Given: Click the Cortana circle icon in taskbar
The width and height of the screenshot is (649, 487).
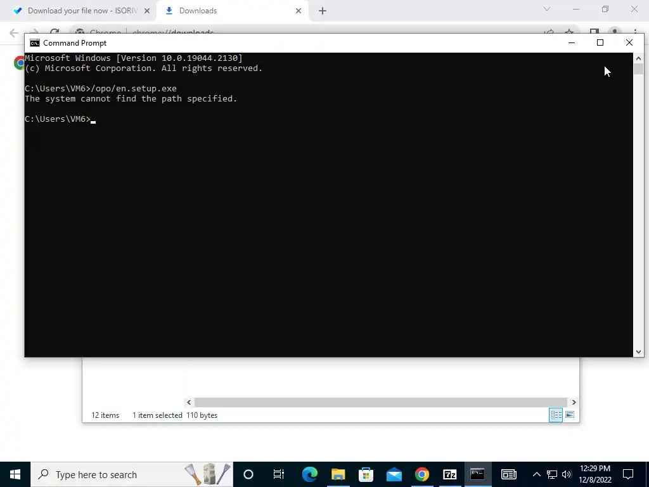Looking at the screenshot, I should pyautogui.click(x=248, y=474).
